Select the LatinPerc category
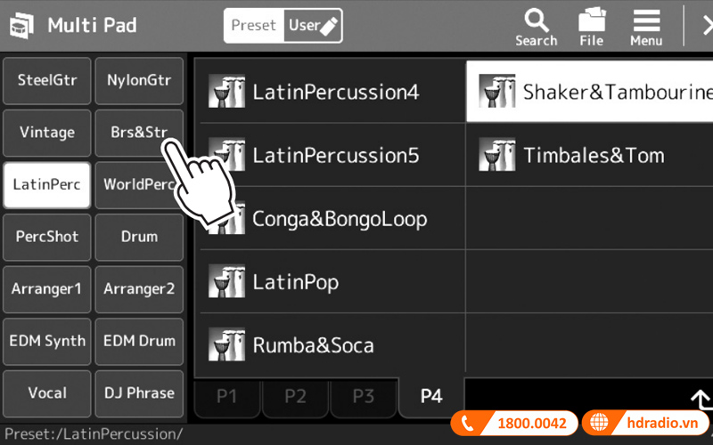The image size is (713, 445). pyautogui.click(x=47, y=185)
